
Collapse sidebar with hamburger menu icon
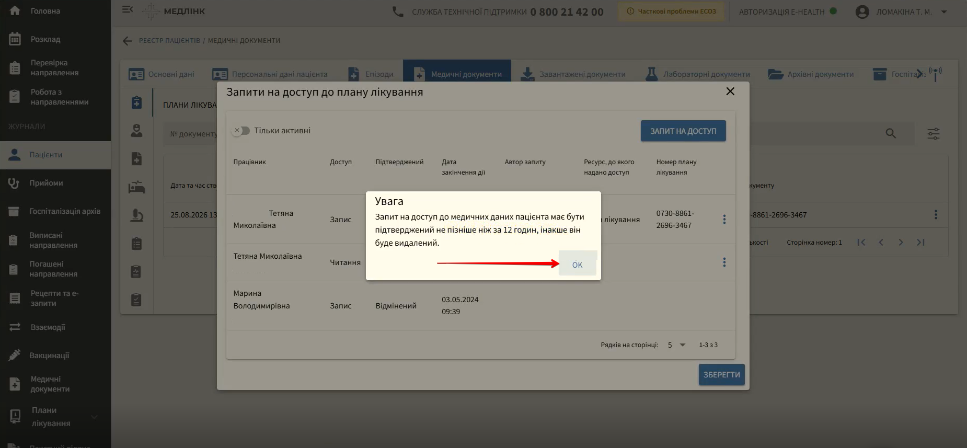pos(128,9)
